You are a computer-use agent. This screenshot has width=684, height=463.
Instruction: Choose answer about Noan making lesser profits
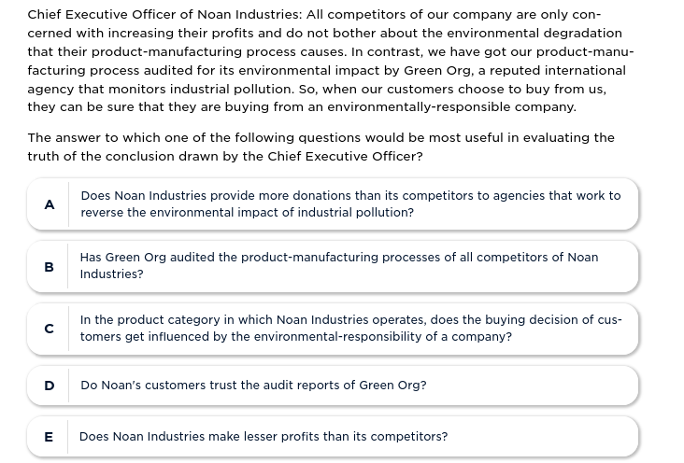tap(264, 437)
